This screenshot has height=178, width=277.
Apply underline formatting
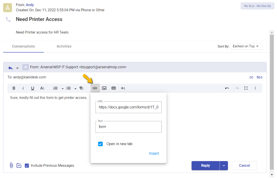coord(32,88)
